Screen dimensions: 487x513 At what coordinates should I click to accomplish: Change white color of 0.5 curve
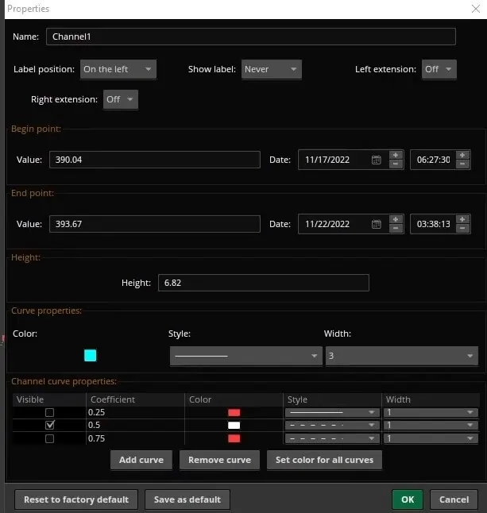pos(234,426)
